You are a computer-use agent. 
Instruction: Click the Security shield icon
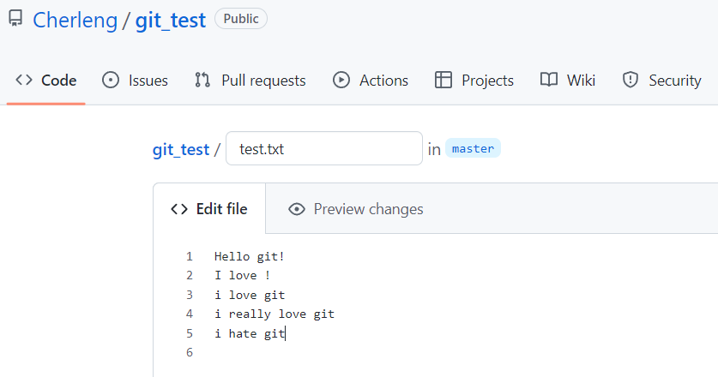pos(631,81)
